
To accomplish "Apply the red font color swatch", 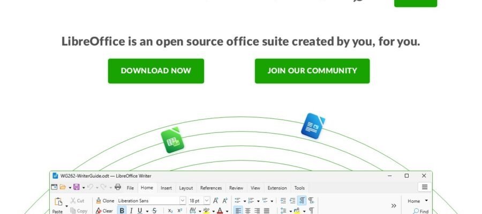I will coord(220,211).
